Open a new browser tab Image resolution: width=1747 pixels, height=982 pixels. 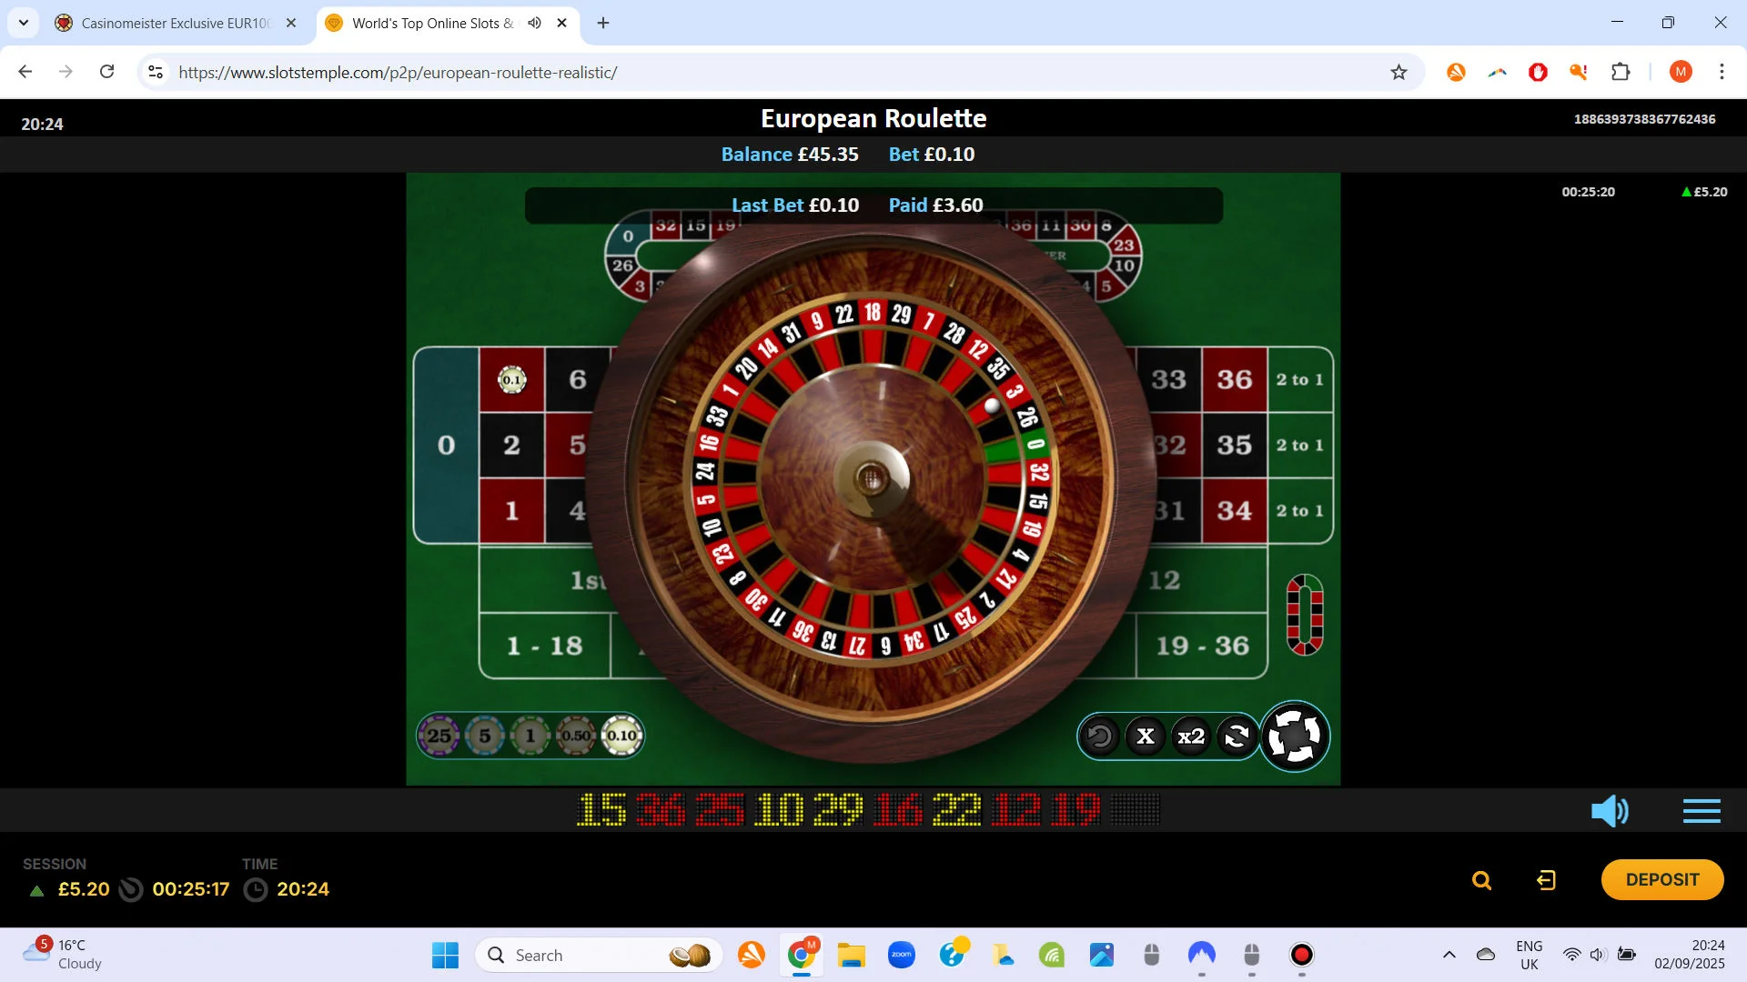pos(603,23)
